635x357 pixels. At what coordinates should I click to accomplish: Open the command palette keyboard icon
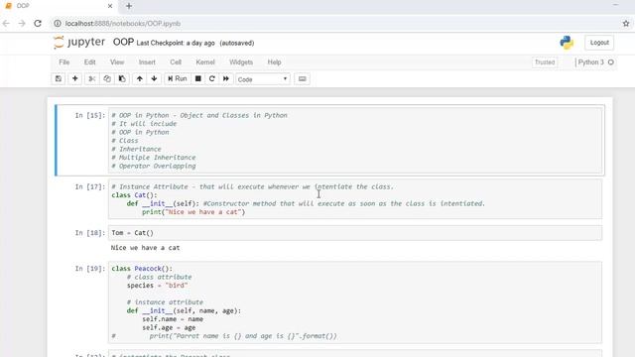click(x=302, y=79)
